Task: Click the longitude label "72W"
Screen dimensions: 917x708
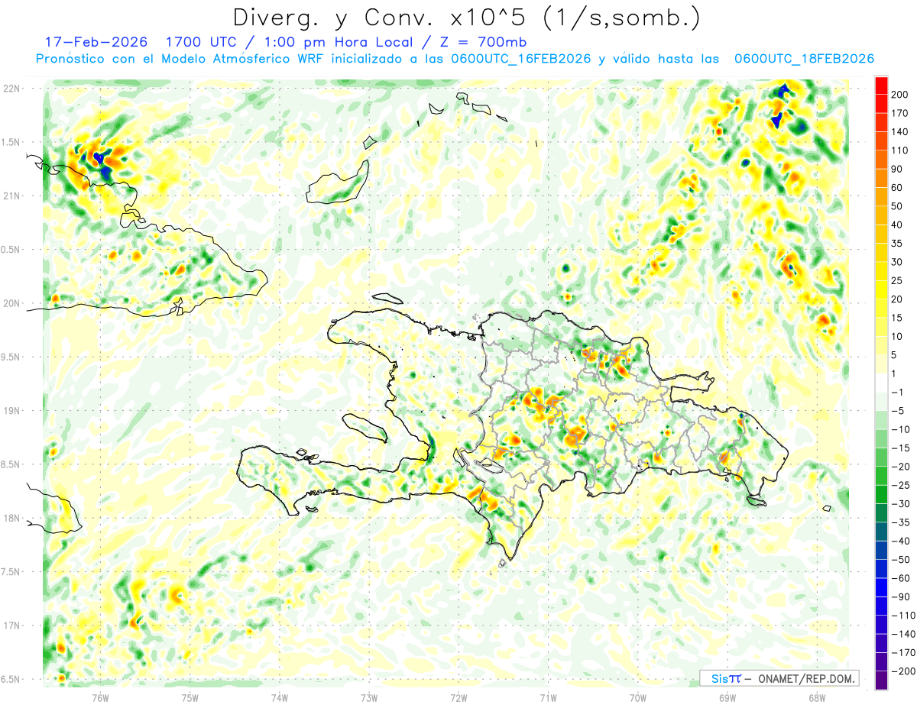Action: pyautogui.click(x=458, y=697)
